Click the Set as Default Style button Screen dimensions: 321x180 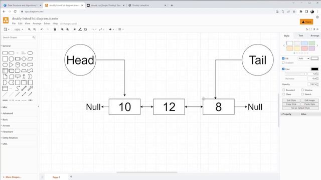(x=300, y=108)
